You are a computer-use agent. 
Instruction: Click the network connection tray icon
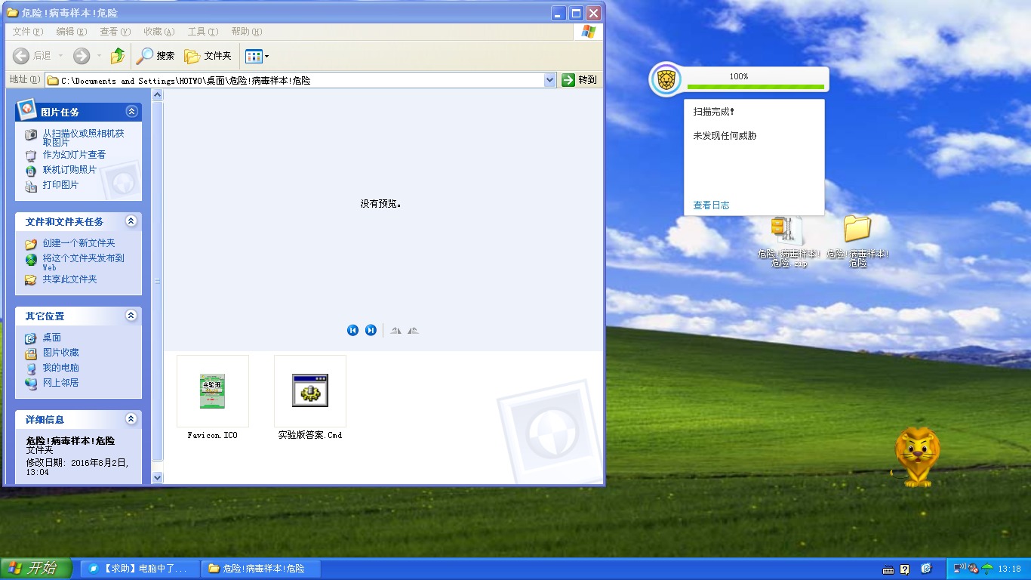tap(960, 568)
